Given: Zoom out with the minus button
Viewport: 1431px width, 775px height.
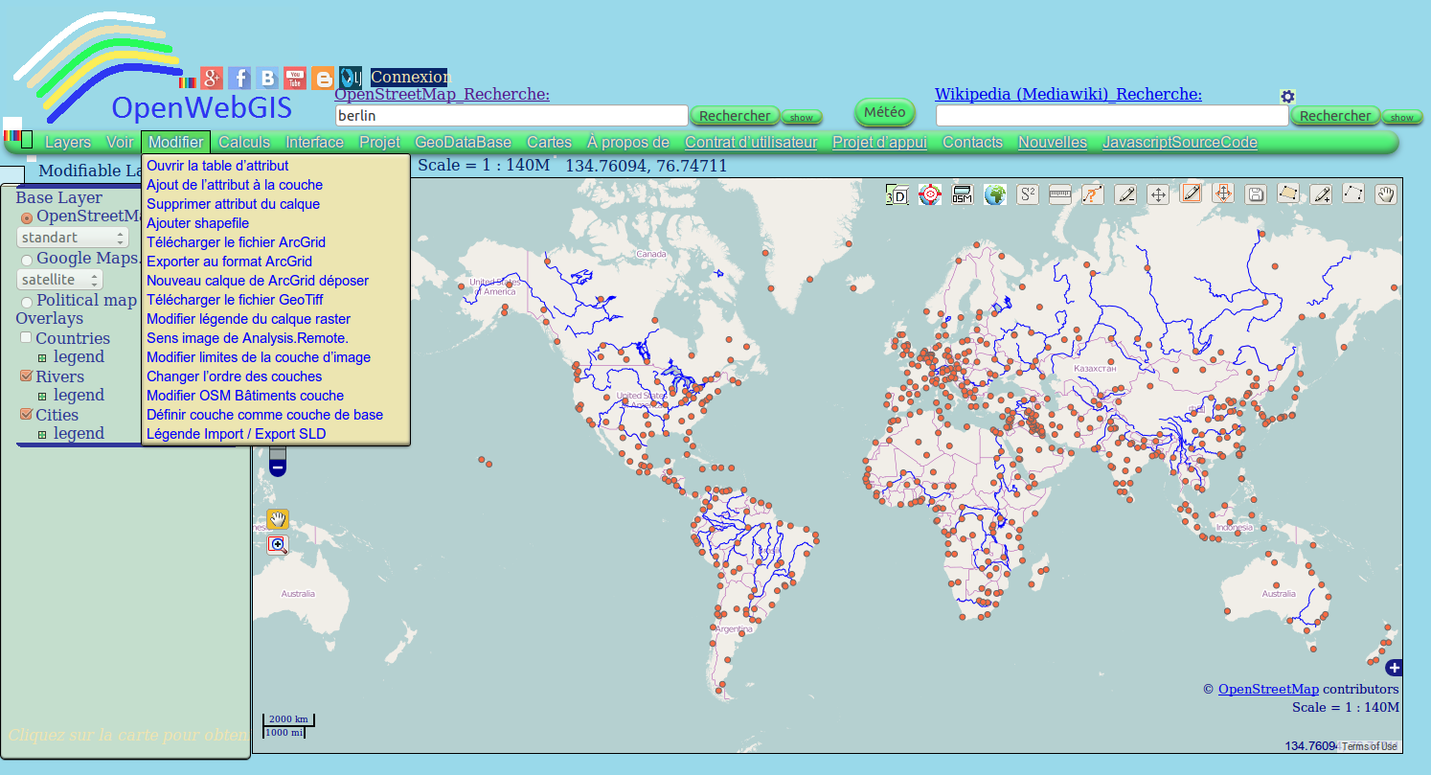Looking at the screenshot, I should pos(278,467).
